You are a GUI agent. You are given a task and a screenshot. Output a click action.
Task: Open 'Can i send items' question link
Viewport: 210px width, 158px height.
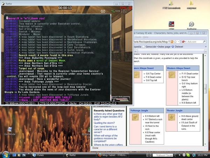pos(105,129)
